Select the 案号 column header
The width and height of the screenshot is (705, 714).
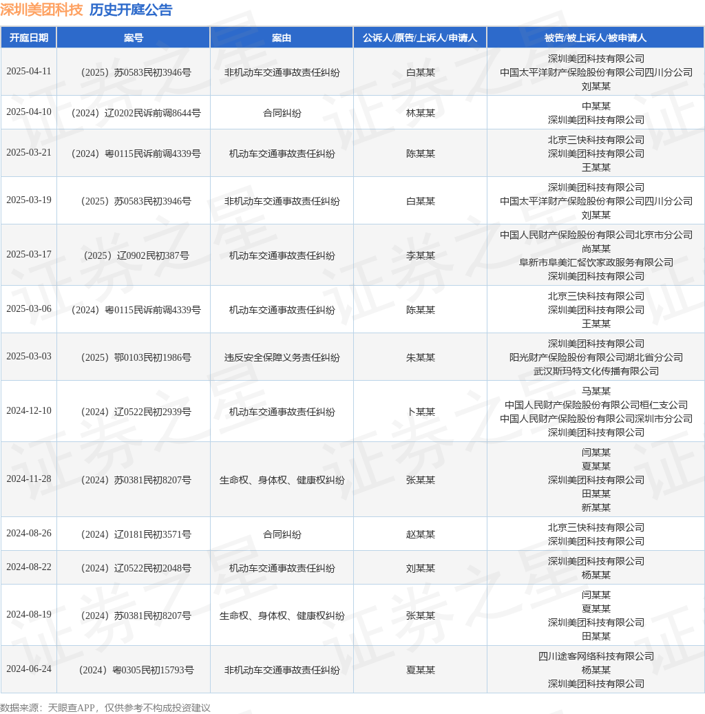point(134,38)
